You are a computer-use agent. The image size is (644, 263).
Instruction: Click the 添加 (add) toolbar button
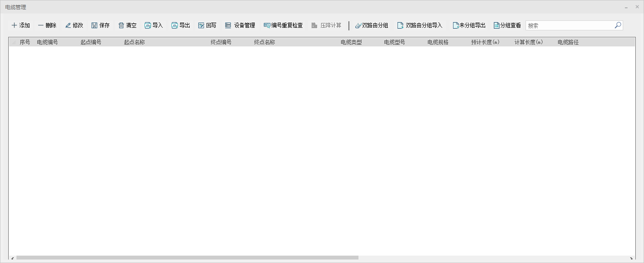point(21,26)
